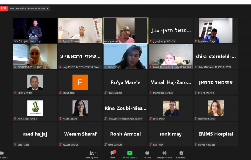Click Enas Frhod's orange E avatar
This screenshot has height=160, width=251.
(x=80, y=82)
